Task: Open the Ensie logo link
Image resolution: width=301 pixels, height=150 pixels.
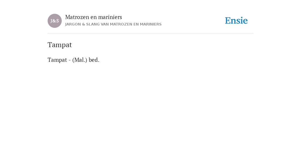Action: click(x=236, y=21)
